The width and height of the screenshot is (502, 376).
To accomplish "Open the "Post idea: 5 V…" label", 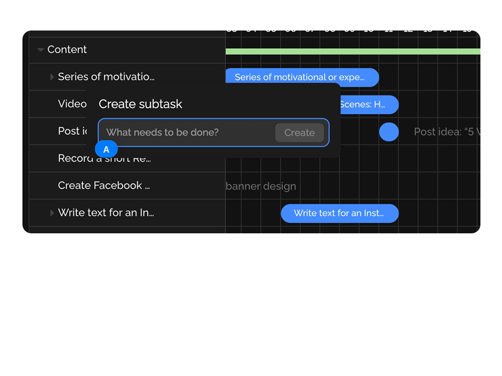I will 446,131.
